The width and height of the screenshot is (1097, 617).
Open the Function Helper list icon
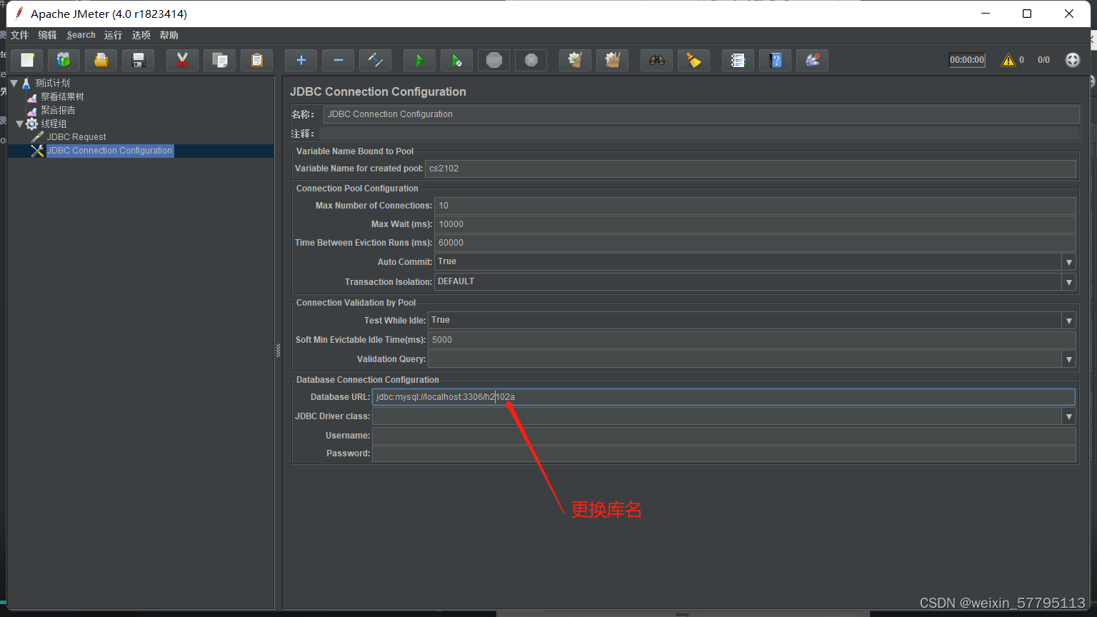(738, 60)
